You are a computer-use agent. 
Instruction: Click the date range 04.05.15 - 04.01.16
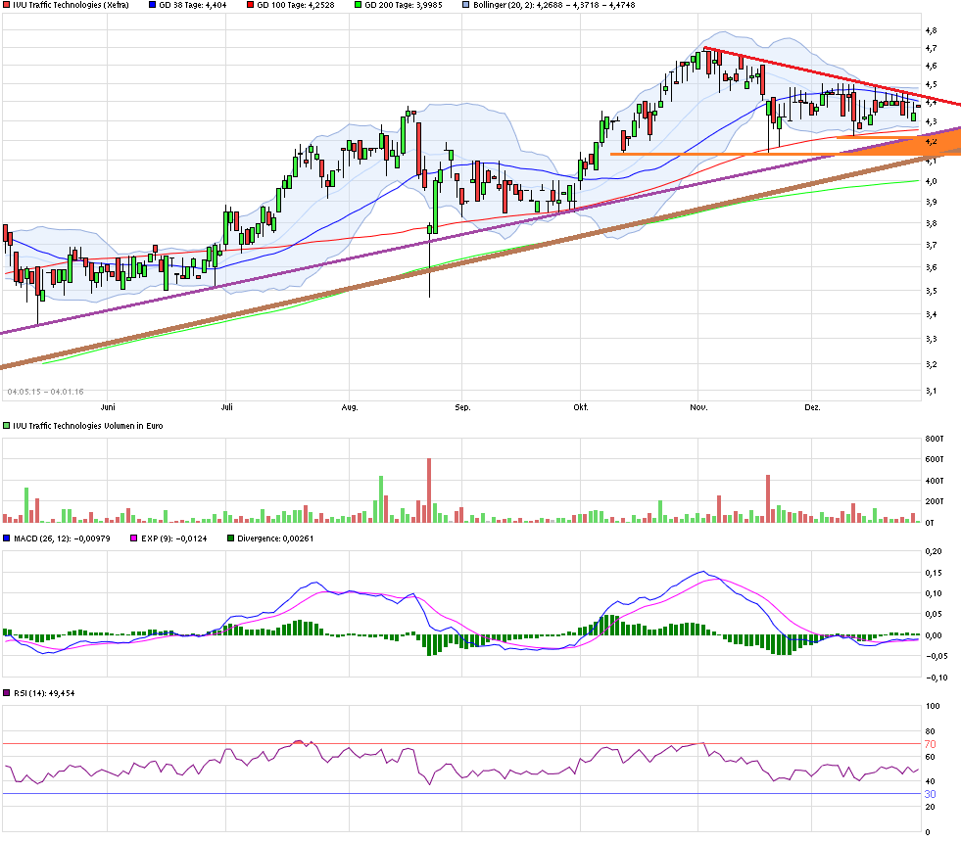(x=43, y=381)
